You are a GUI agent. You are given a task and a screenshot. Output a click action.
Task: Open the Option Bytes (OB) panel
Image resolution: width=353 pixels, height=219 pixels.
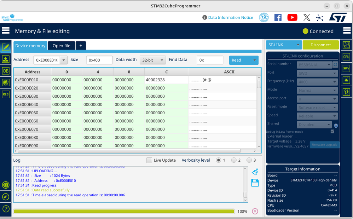6,71
